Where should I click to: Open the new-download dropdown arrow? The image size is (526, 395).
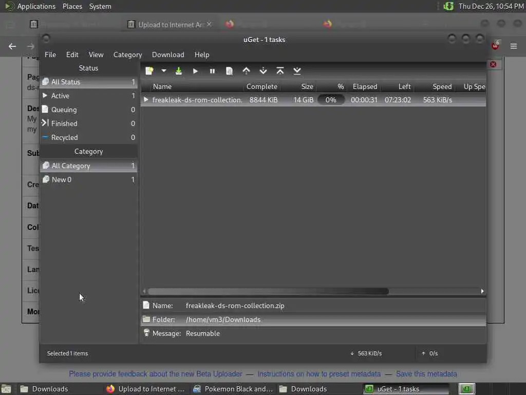point(164,71)
